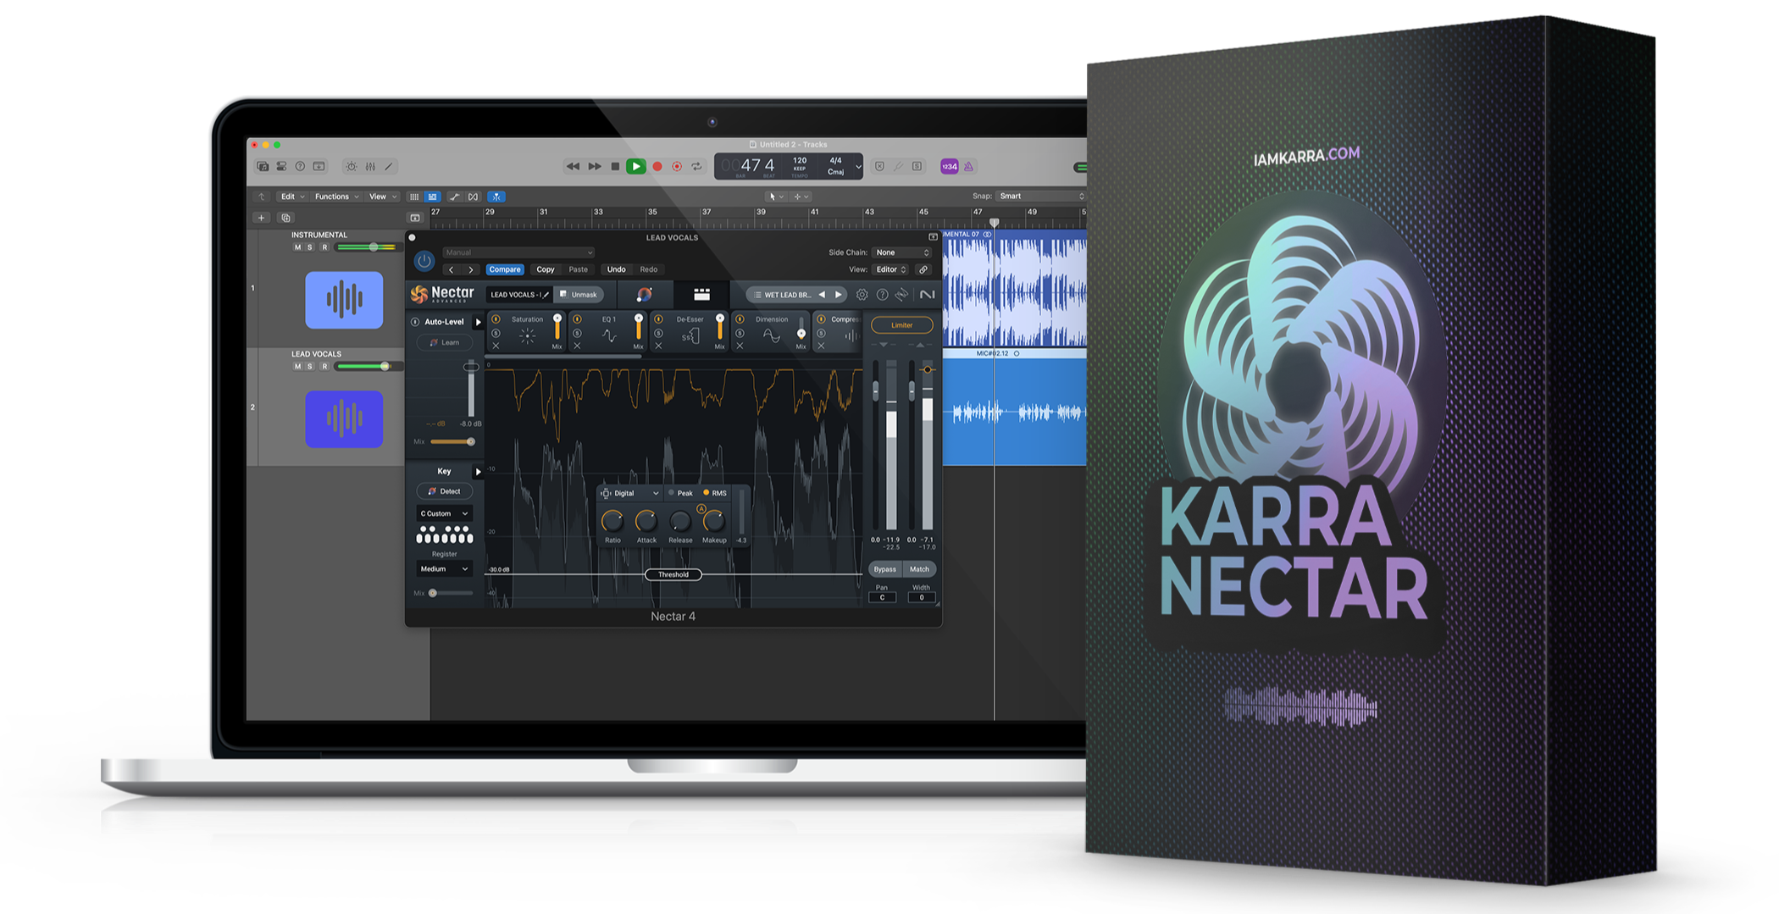Select the De-Esser module icon
Viewport: 1779px width, 914px height.
(690, 336)
